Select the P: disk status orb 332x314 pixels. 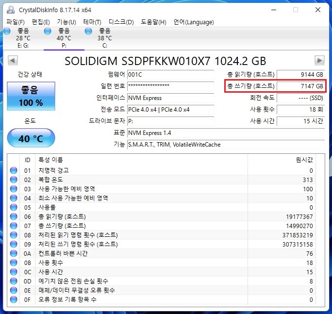pos(48,31)
